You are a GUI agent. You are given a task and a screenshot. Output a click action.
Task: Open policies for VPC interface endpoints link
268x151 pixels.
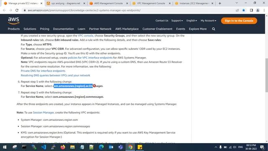coord(90,58)
